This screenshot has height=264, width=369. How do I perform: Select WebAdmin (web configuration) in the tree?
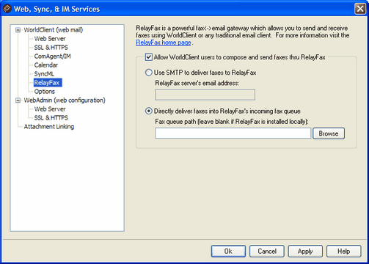click(x=65, y=100)
